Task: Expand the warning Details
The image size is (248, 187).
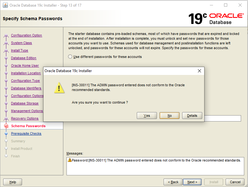Action: click(192, 116)
